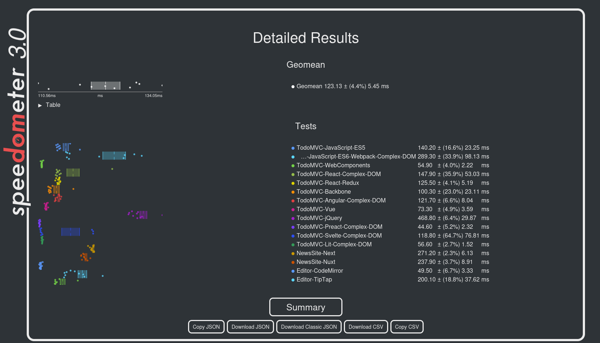Select TodoMVC-WebComponents test label
Image resolution: width=600 pixels, height=343 pixels.
click(333, 165)
